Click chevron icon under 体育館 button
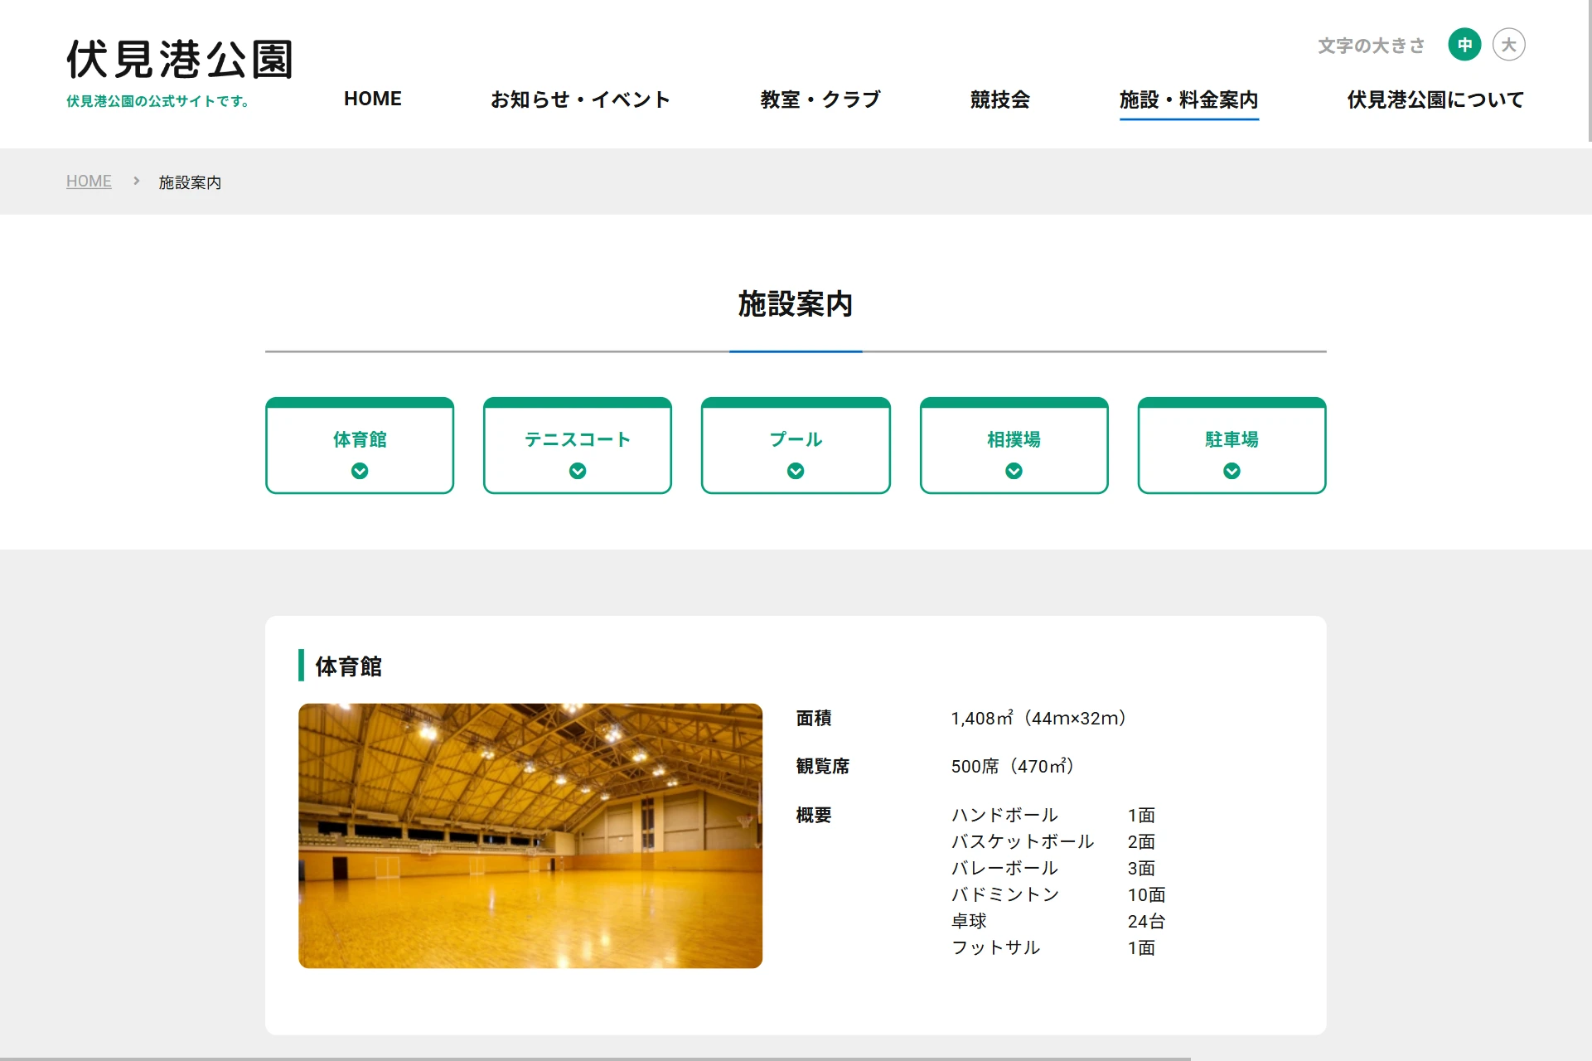Image resolution: width=1592 pixels, height=1061 pixels. pyautogui.click(x=360, y=471)
